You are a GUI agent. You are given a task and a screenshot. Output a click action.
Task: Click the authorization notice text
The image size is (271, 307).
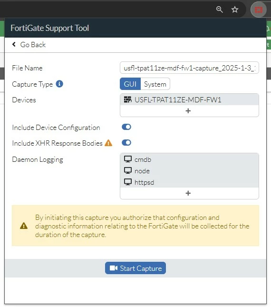pos(142,226)
